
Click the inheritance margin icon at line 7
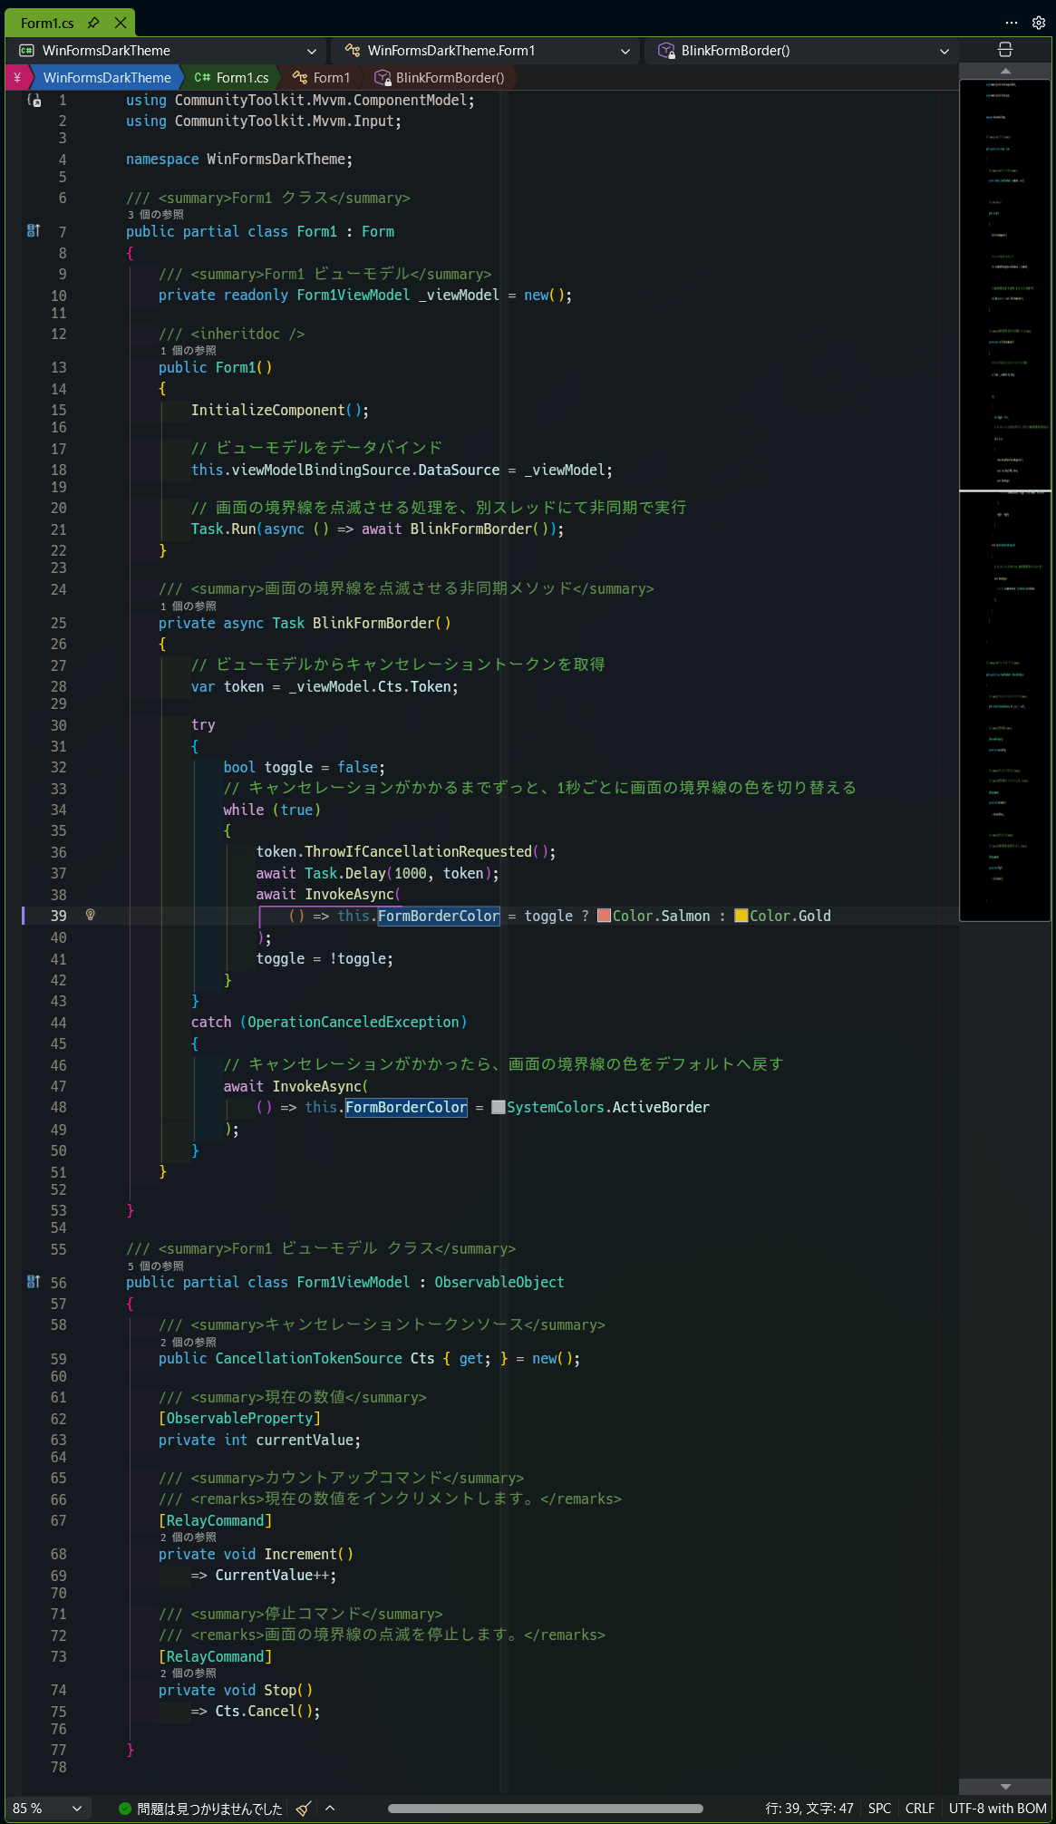tap(34, 231)
